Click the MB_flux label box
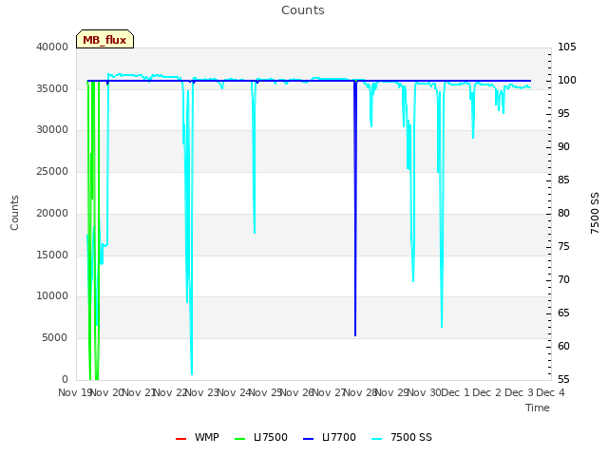Image resolution: width=608 pixels, height=456 pixels. pos(105,39)
